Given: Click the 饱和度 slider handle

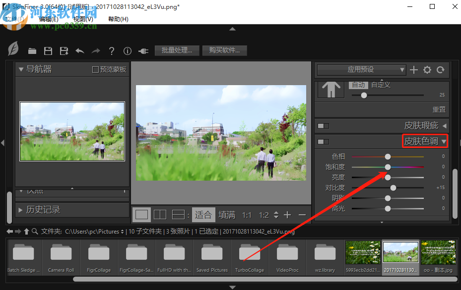Looking at the screenshot, I should click(x=388, y=167).
